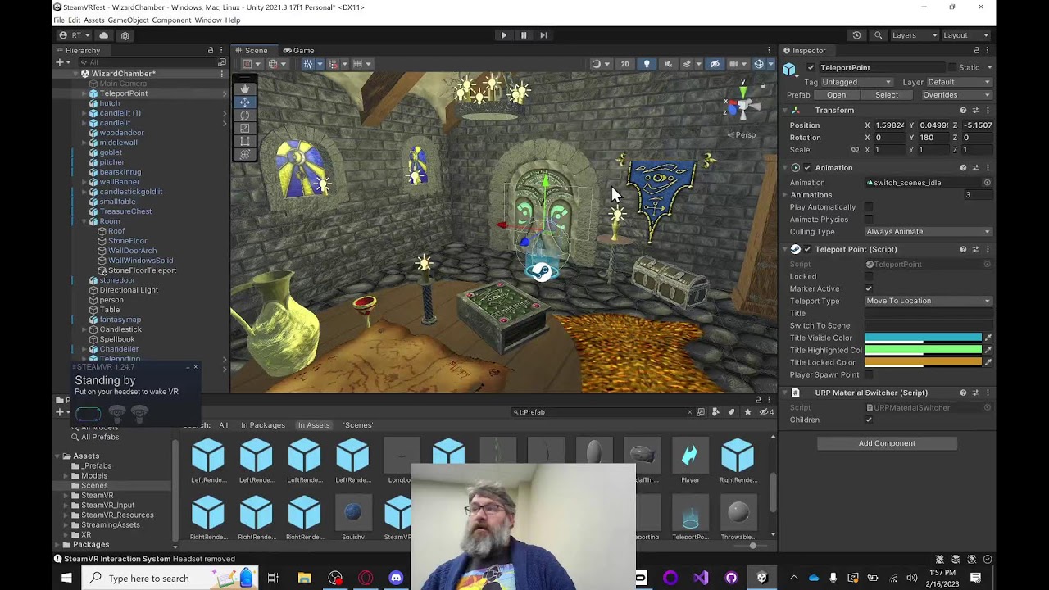Select the Rotate tool in scene
The width and height of the screenshot is (1049, 590).
[244, 115]
